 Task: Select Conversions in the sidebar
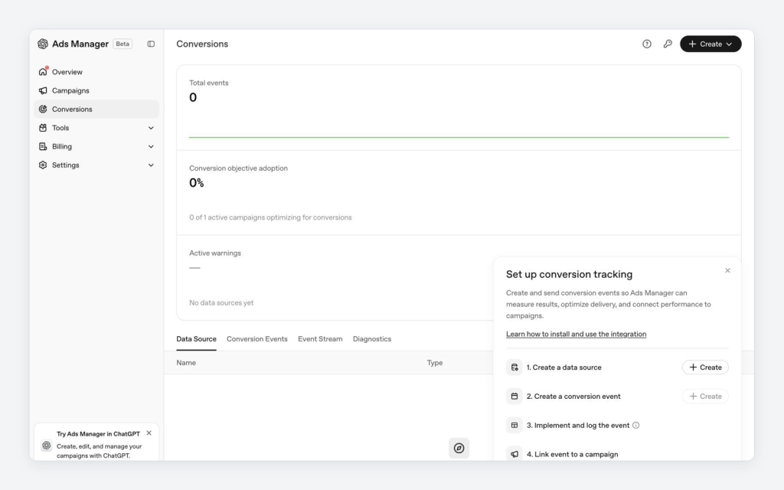96,109
